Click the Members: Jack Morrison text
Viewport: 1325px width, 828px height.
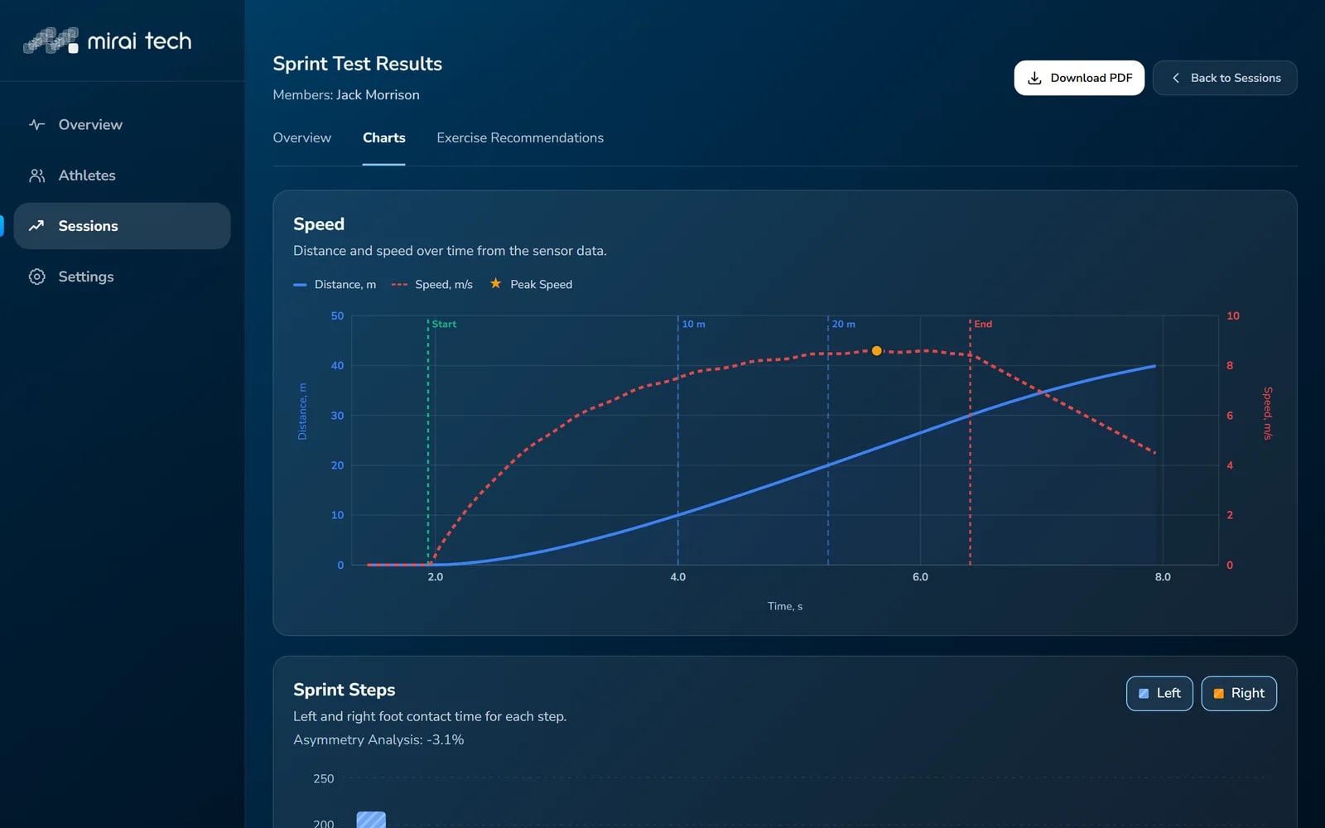346,95
